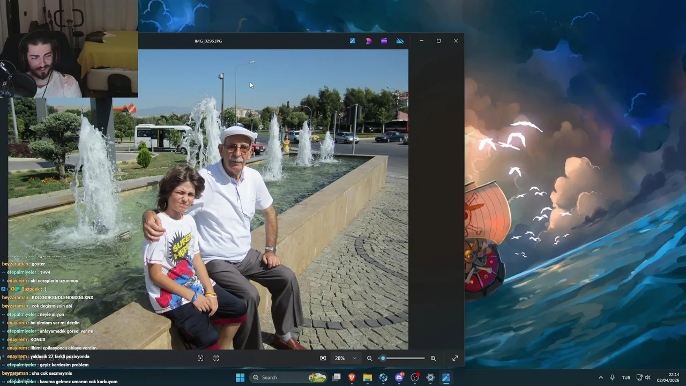Click the zoom slider handle
Image resolution: width=686 pixels, height=386 pixels.
[383, 358]
